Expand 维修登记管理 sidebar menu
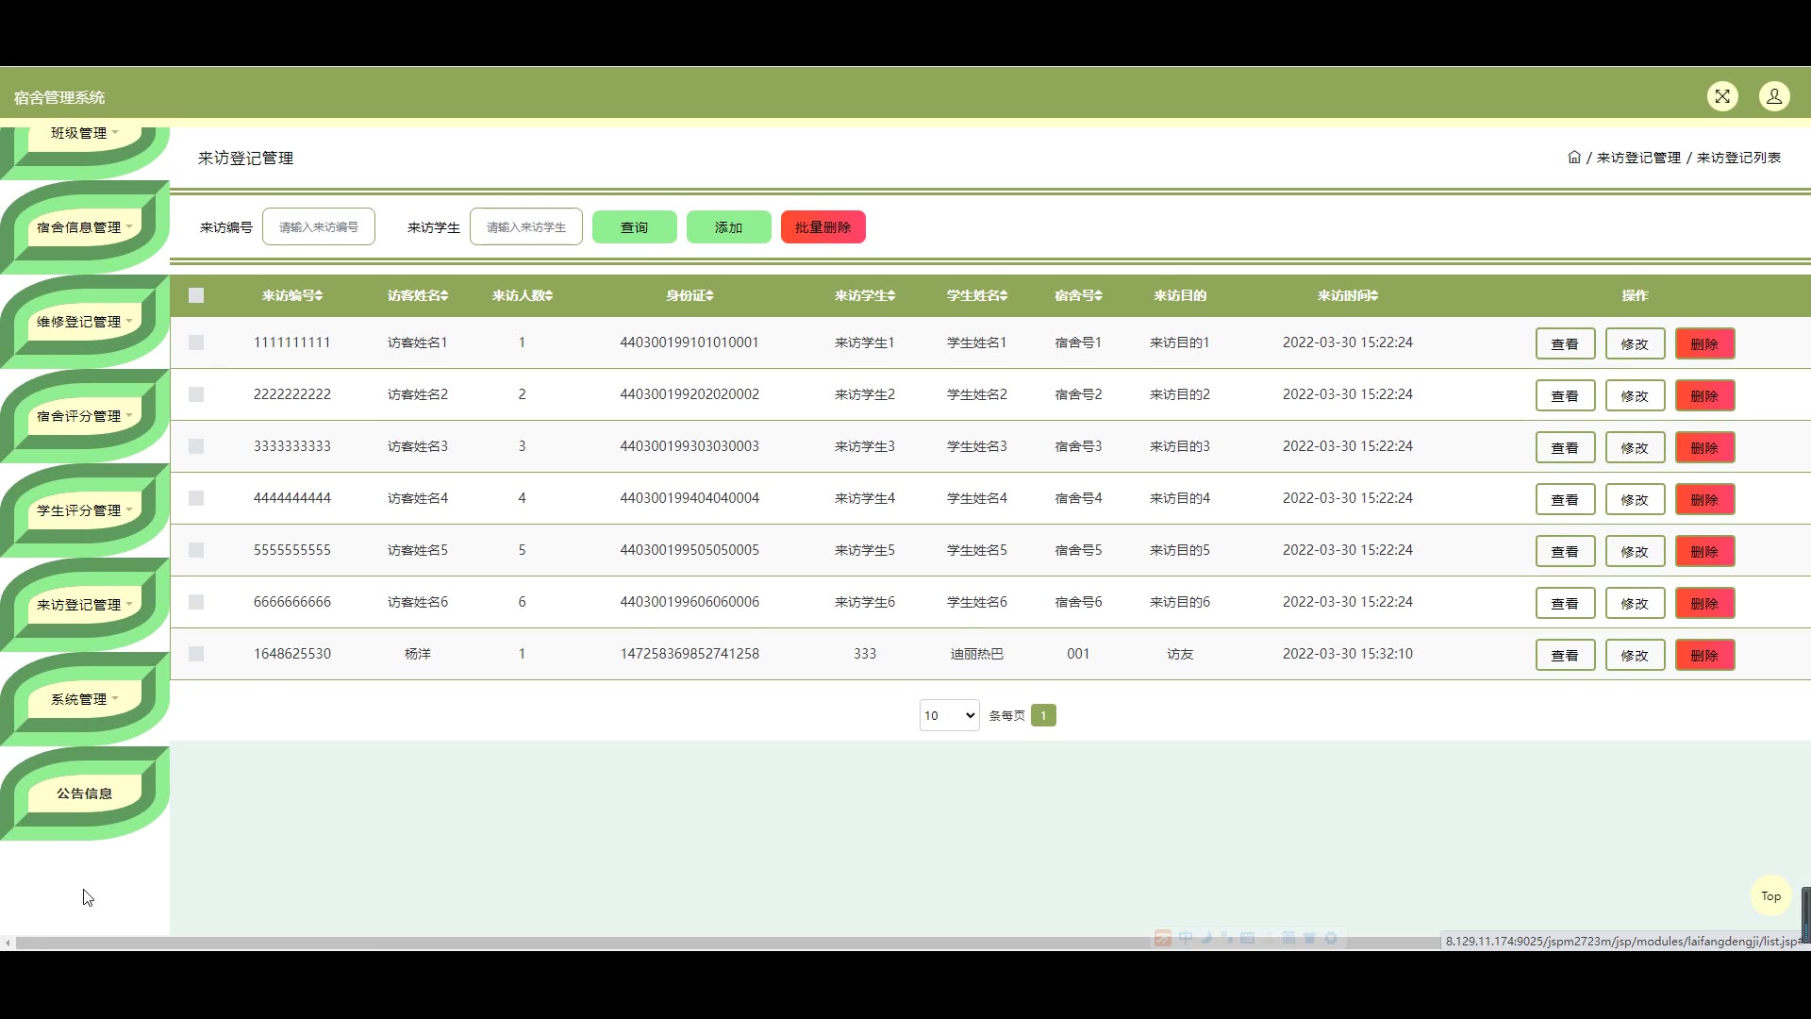The image size is (1811, 1019). point(85,322)
